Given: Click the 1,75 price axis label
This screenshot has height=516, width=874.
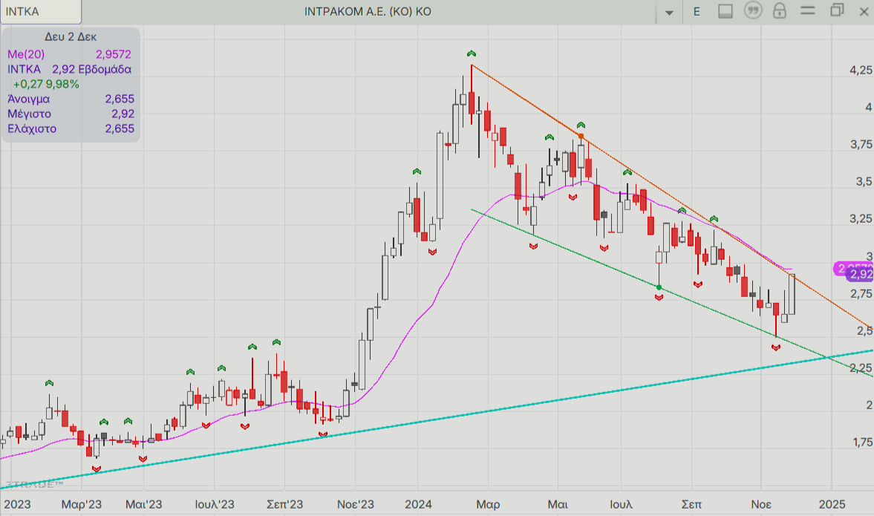Looking at the screenshot, I should click(862, 442).
